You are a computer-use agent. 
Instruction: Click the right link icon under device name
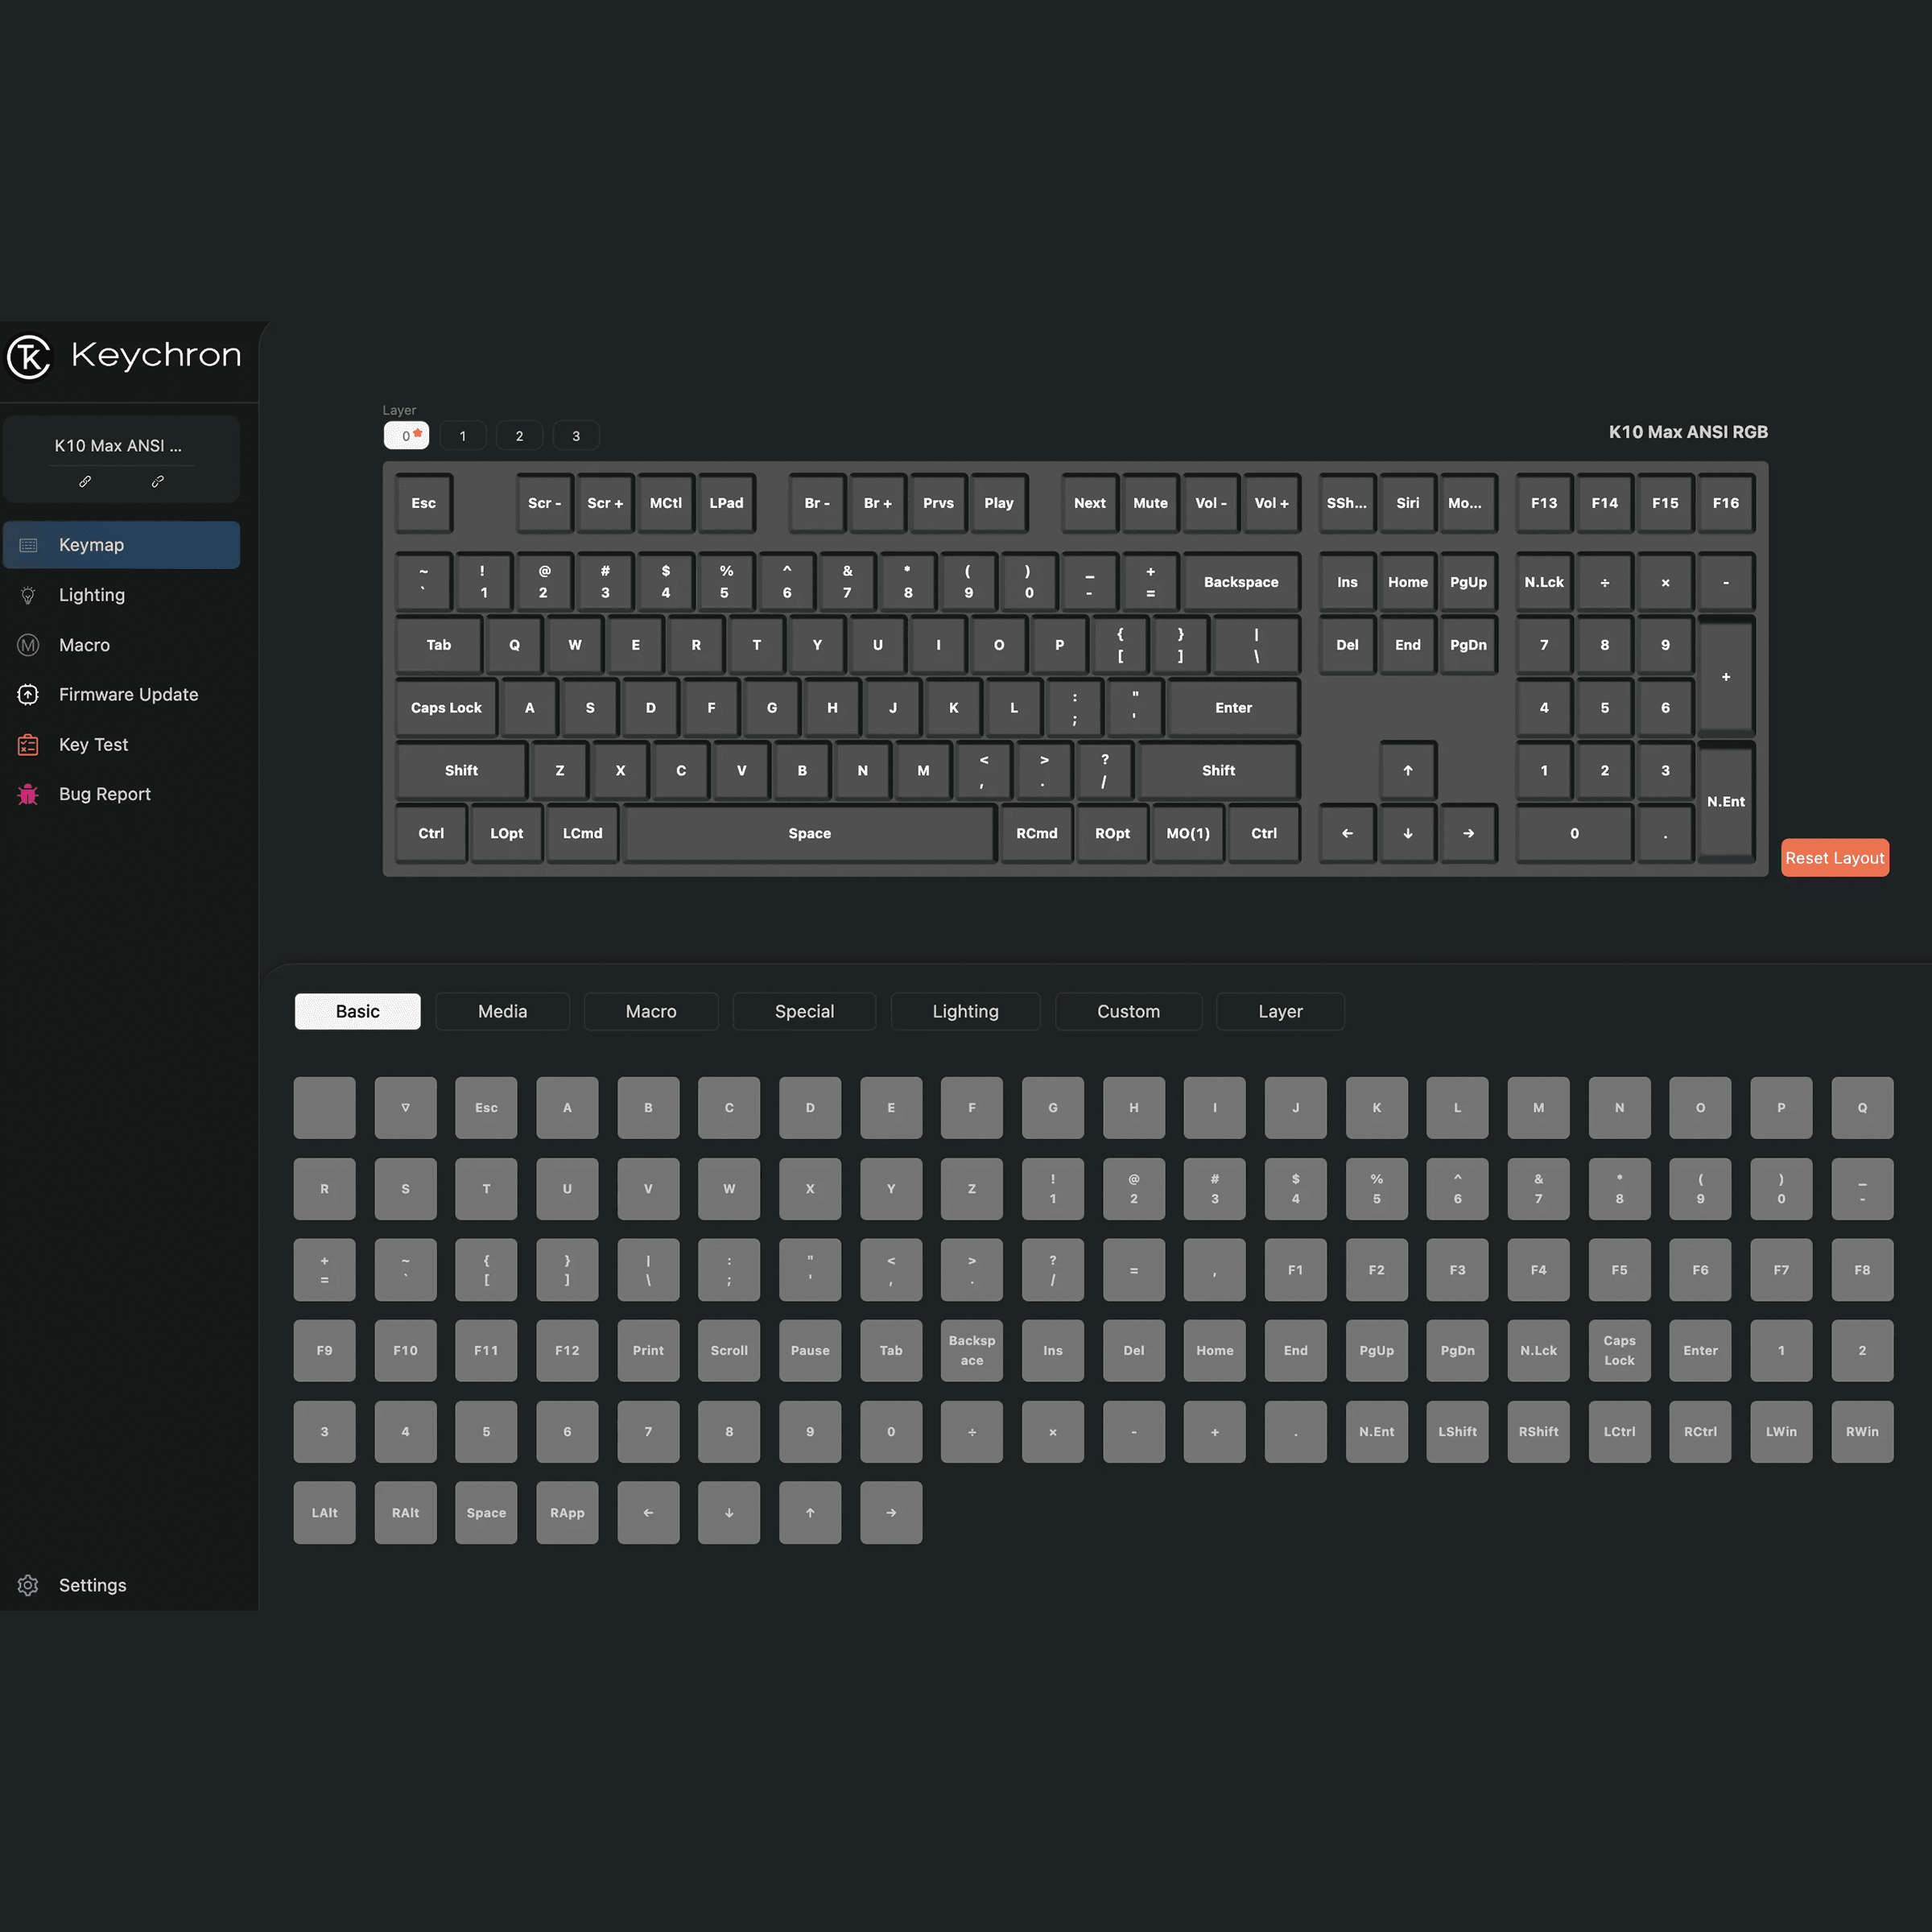[157, 481]
